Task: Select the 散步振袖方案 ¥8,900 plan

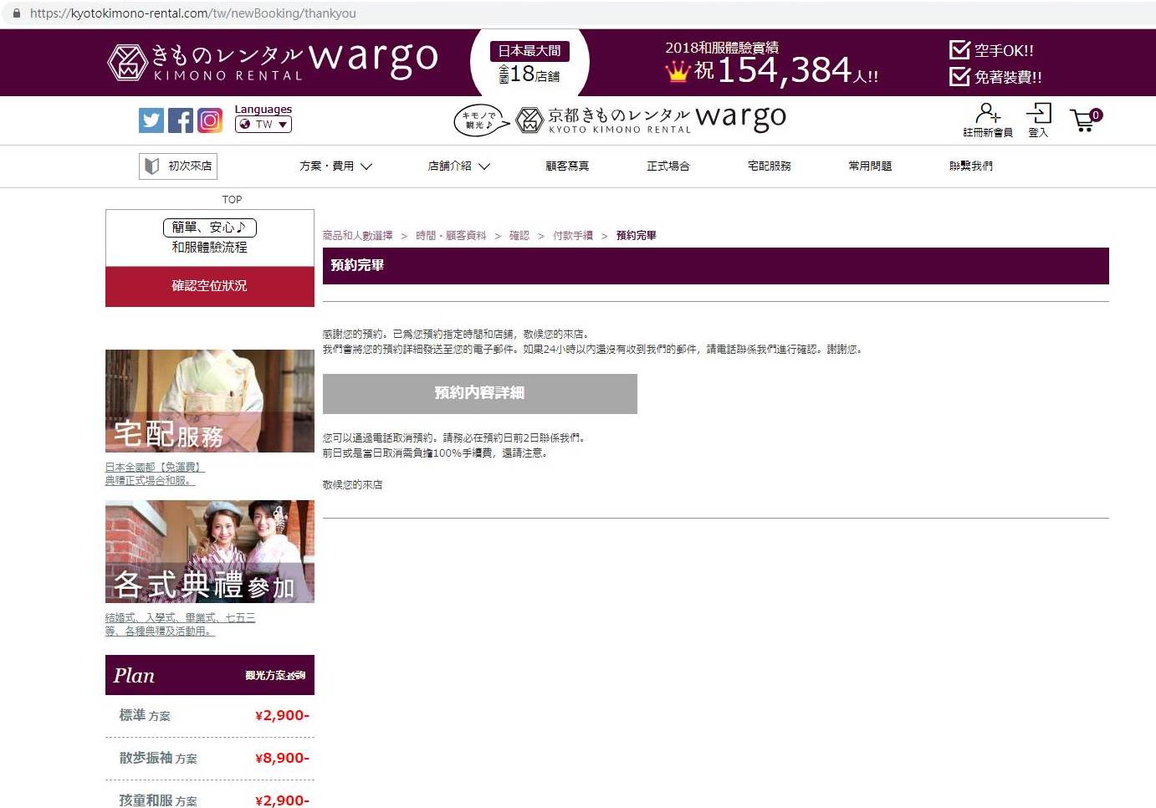Action: pos(210,759)
